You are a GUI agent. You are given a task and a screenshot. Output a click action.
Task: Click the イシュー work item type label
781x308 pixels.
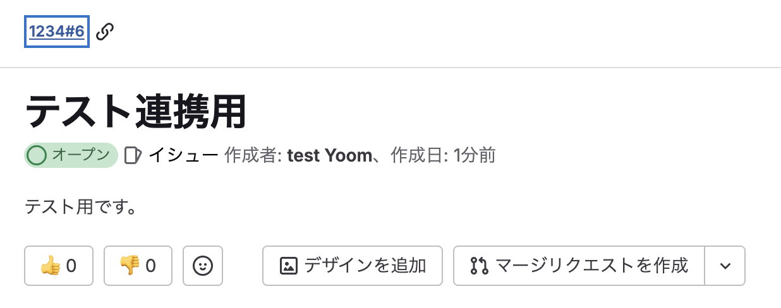point(183,155)
